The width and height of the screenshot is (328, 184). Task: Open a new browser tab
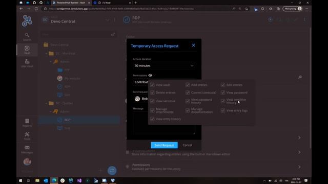[x=136, y=3]
